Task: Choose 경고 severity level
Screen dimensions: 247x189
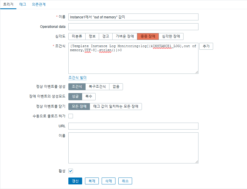Action: pos(106,36)
